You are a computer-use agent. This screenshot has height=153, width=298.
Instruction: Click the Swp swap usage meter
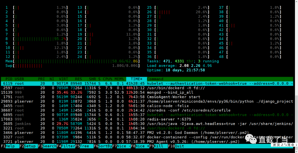coord(73,66)
